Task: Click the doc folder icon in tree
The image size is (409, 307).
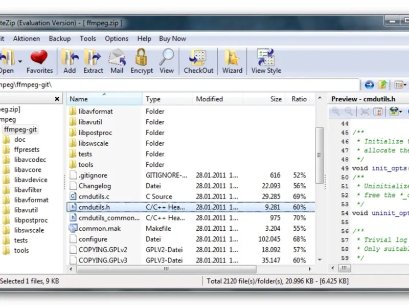Action: click(x=6, y=139)
